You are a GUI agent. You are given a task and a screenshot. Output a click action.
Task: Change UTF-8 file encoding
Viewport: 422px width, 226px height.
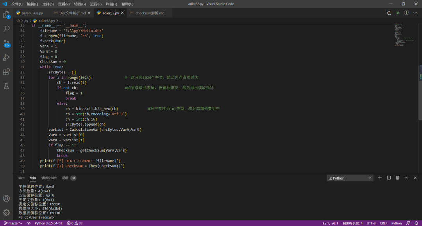(371, 223)
